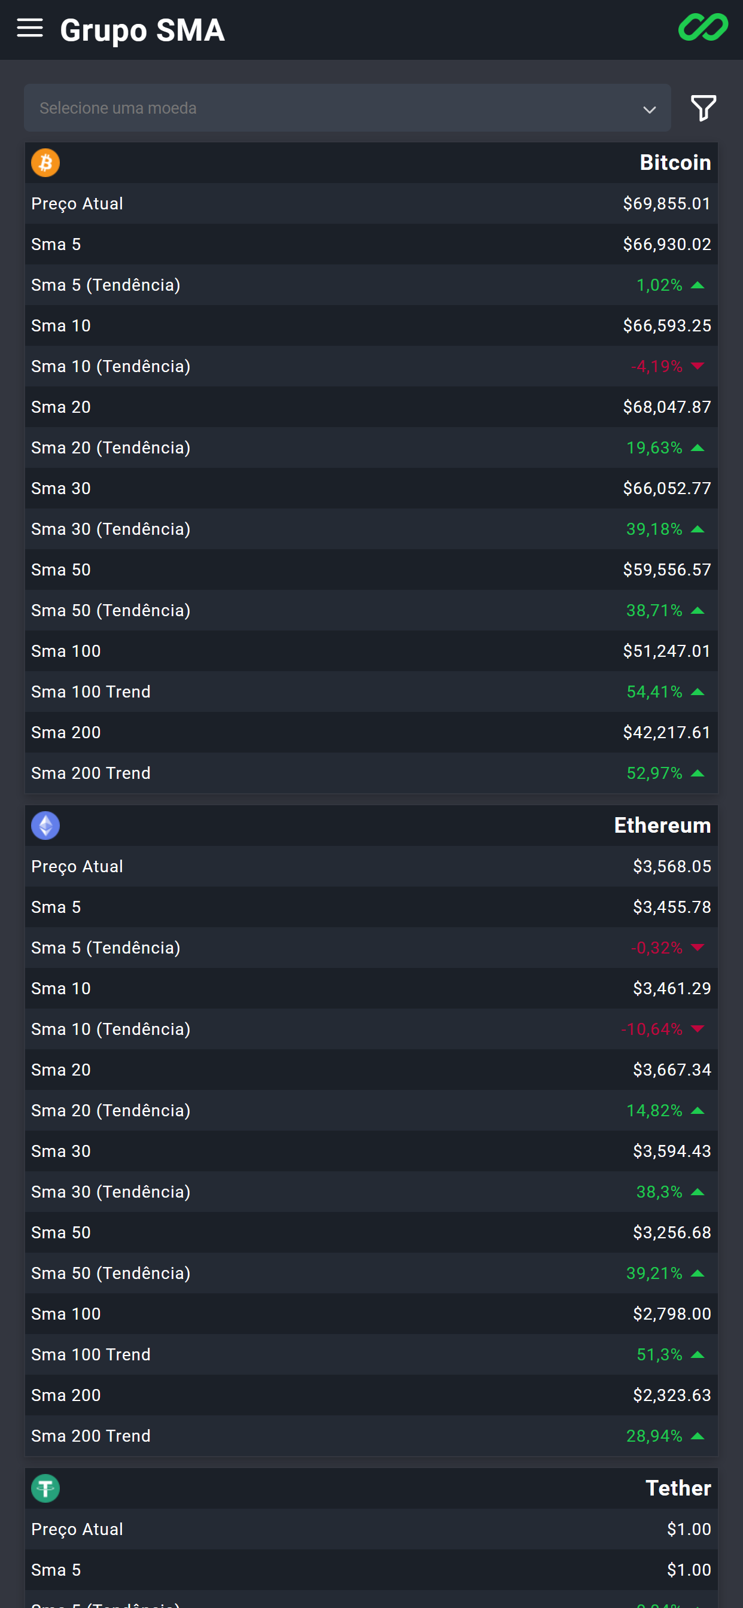Click Bitcoin Sma 5 trend up arrow
The height and width of the screenshot is (1608, 743).
tap(698, 285)
